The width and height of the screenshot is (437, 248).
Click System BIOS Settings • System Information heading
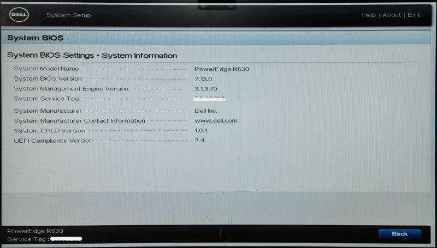tap(92, 56)
